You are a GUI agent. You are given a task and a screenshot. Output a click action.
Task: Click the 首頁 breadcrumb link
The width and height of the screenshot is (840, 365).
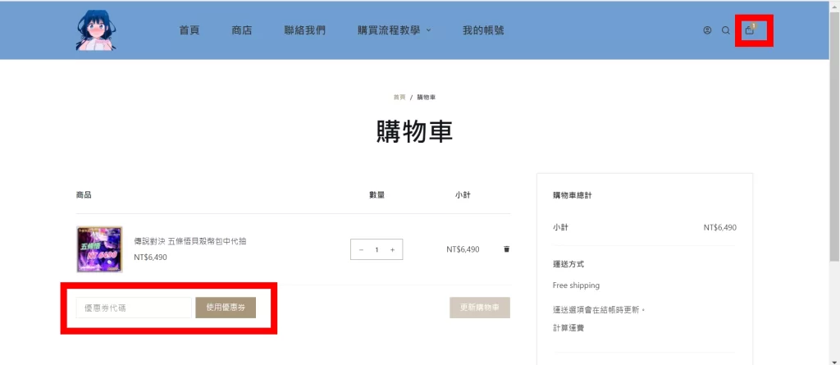pyautogui.click(x=399, y=98)
